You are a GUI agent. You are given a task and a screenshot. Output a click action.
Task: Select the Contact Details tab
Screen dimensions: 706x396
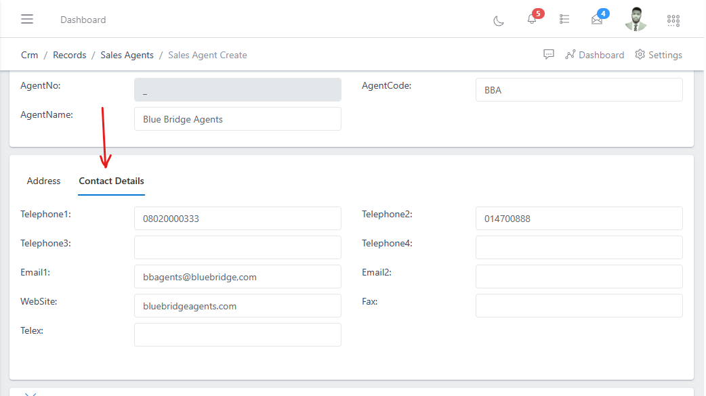pyautogui.click(x=111, y=181)
